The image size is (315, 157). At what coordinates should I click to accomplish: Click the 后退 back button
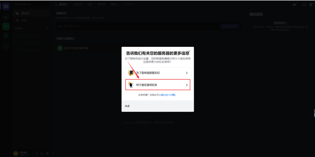tap(127, 106)
